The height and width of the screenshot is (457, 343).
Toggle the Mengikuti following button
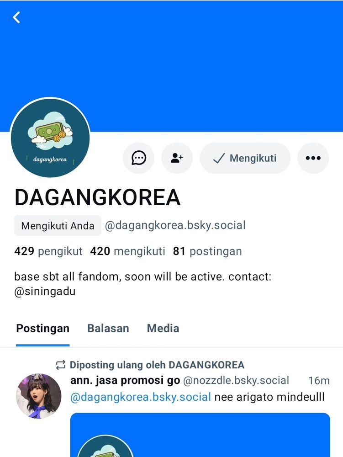245,158
